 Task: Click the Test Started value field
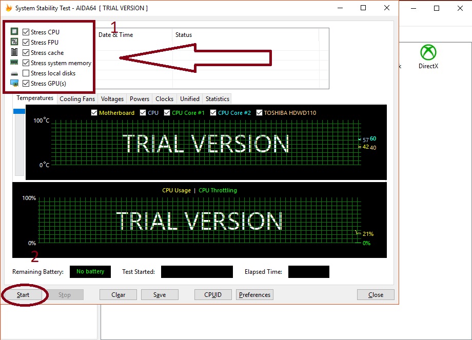197,271
